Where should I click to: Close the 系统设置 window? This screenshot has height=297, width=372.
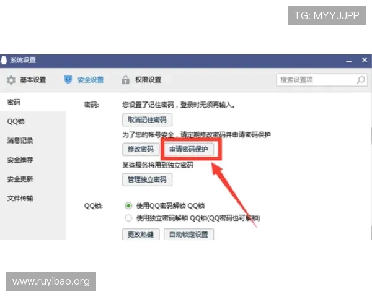365,60
